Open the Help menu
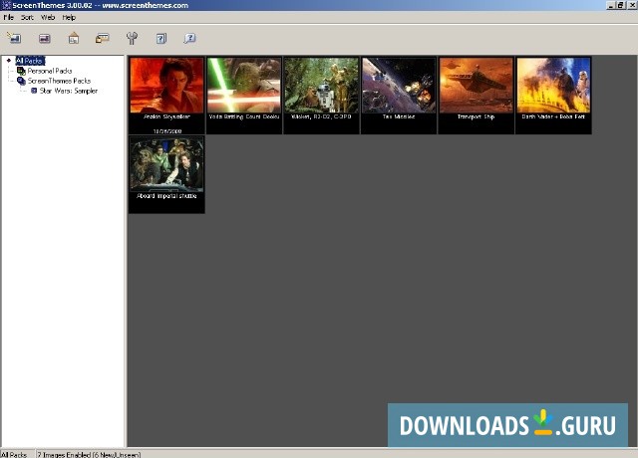The height and width of the screenshot is (458, 638). (x=69, y=18)
